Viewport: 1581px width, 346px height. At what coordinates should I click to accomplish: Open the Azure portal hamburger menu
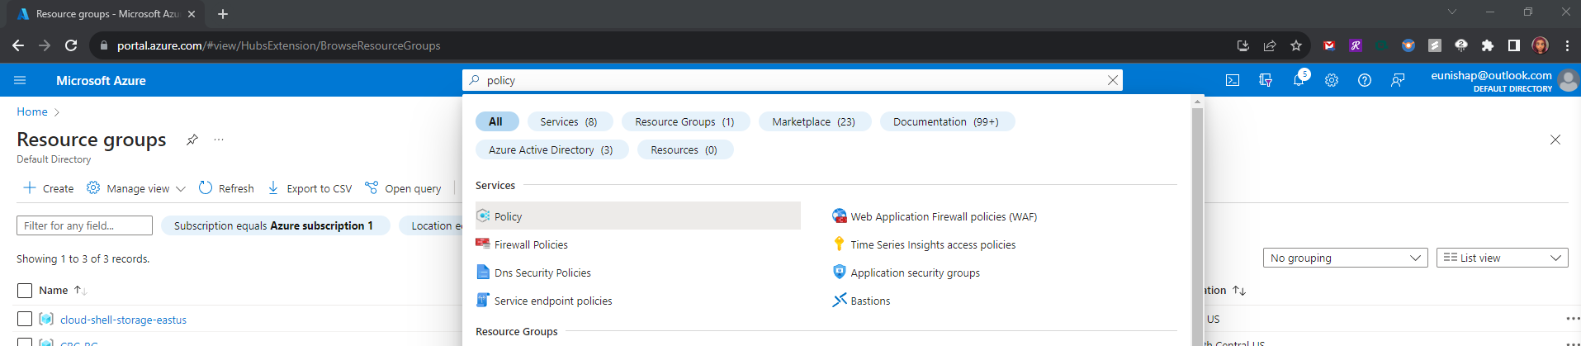20,80
